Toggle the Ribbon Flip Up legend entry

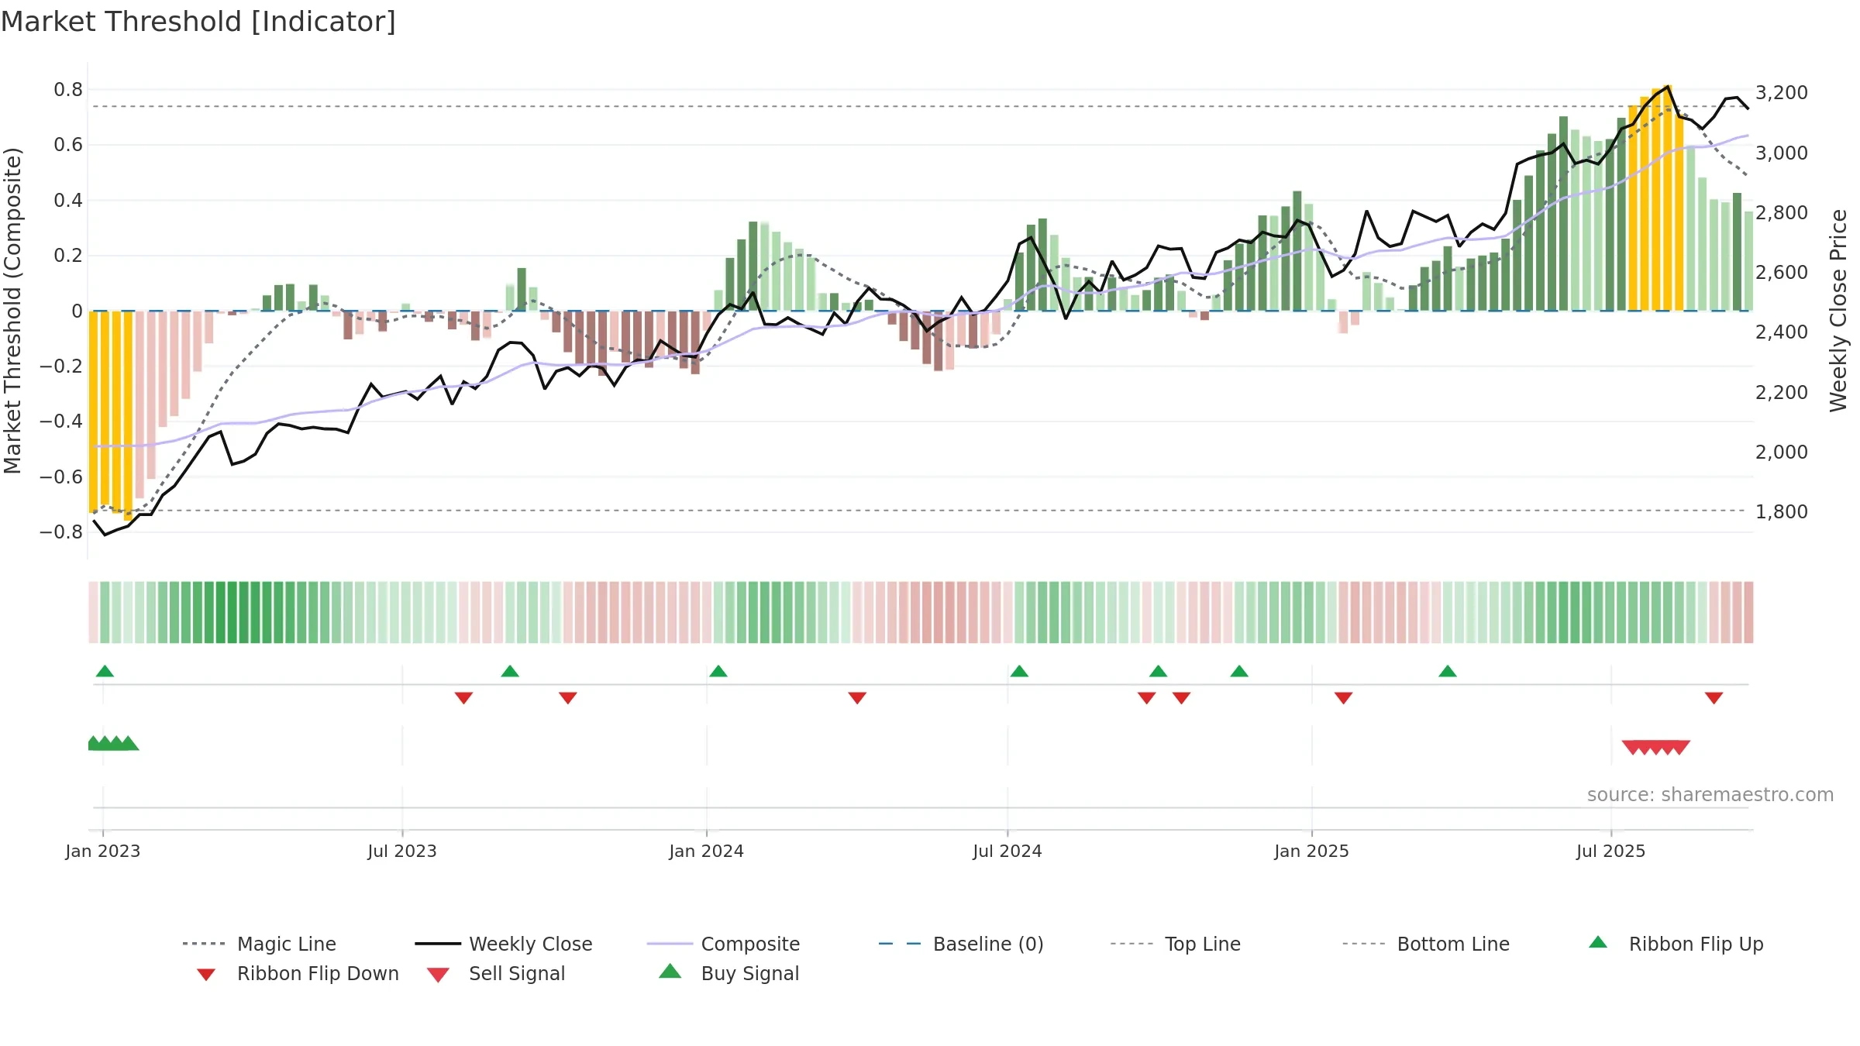1676,944
